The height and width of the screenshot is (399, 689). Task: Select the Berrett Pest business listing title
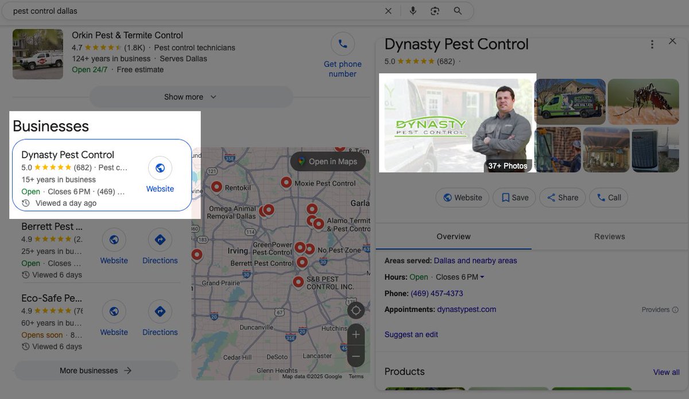(52, 226)
